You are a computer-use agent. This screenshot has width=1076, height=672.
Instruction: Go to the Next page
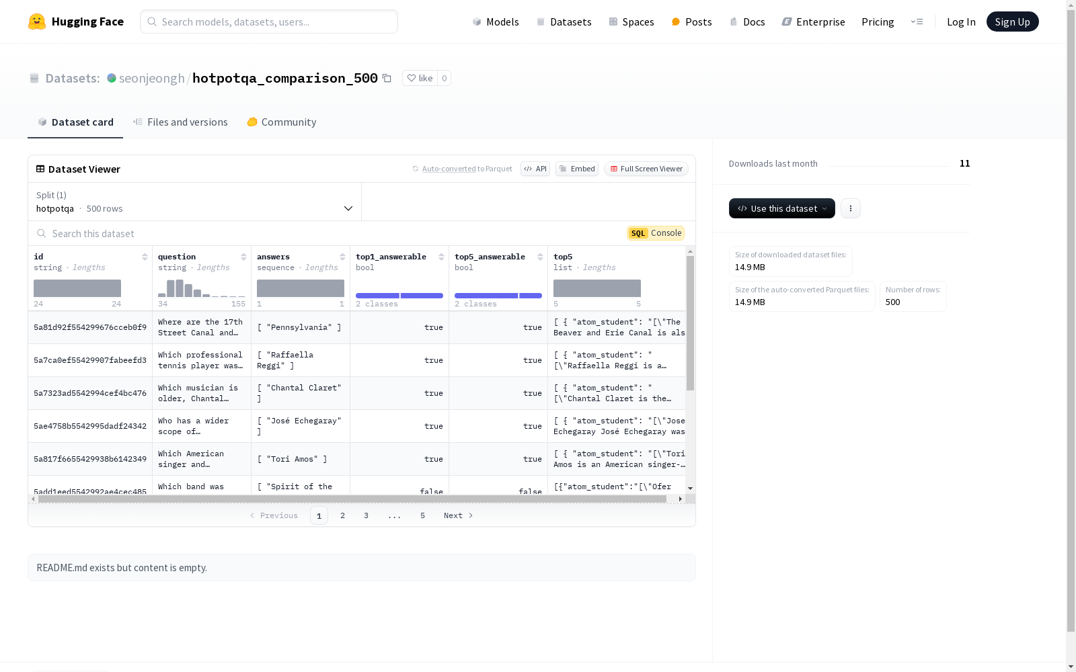click(x=458, y=515)
